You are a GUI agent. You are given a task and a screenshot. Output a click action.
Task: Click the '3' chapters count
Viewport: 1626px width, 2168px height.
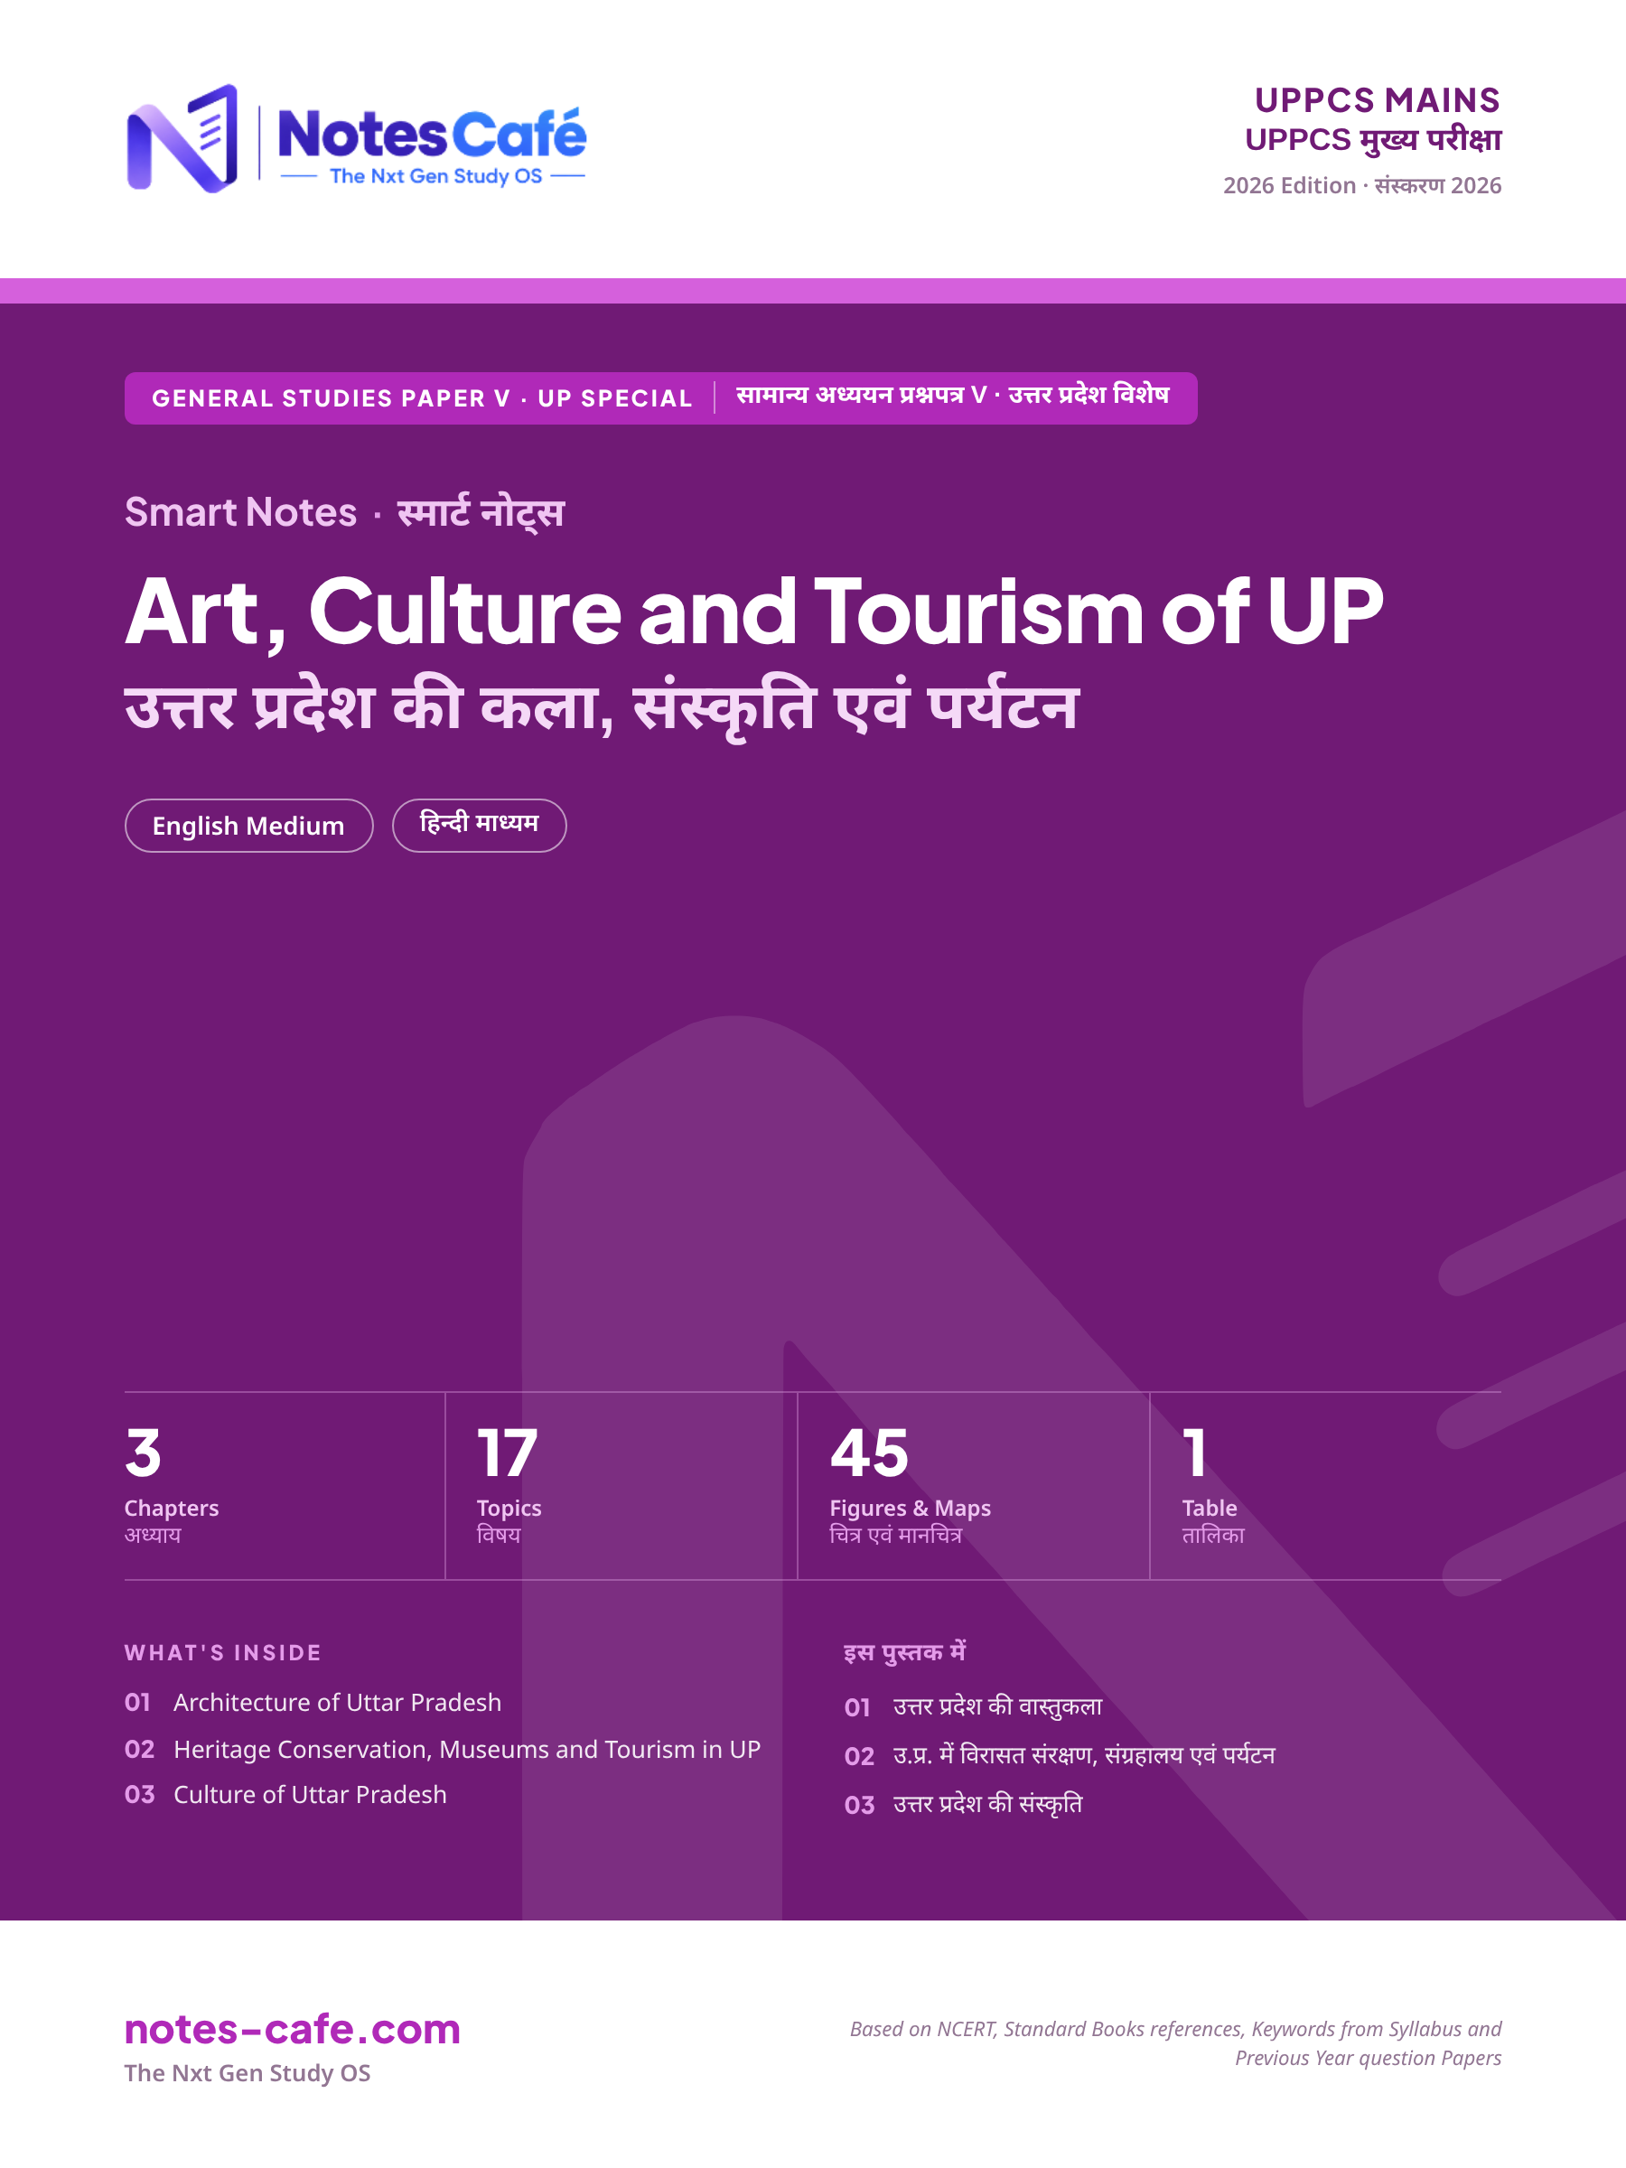(x=143, y=1453)
